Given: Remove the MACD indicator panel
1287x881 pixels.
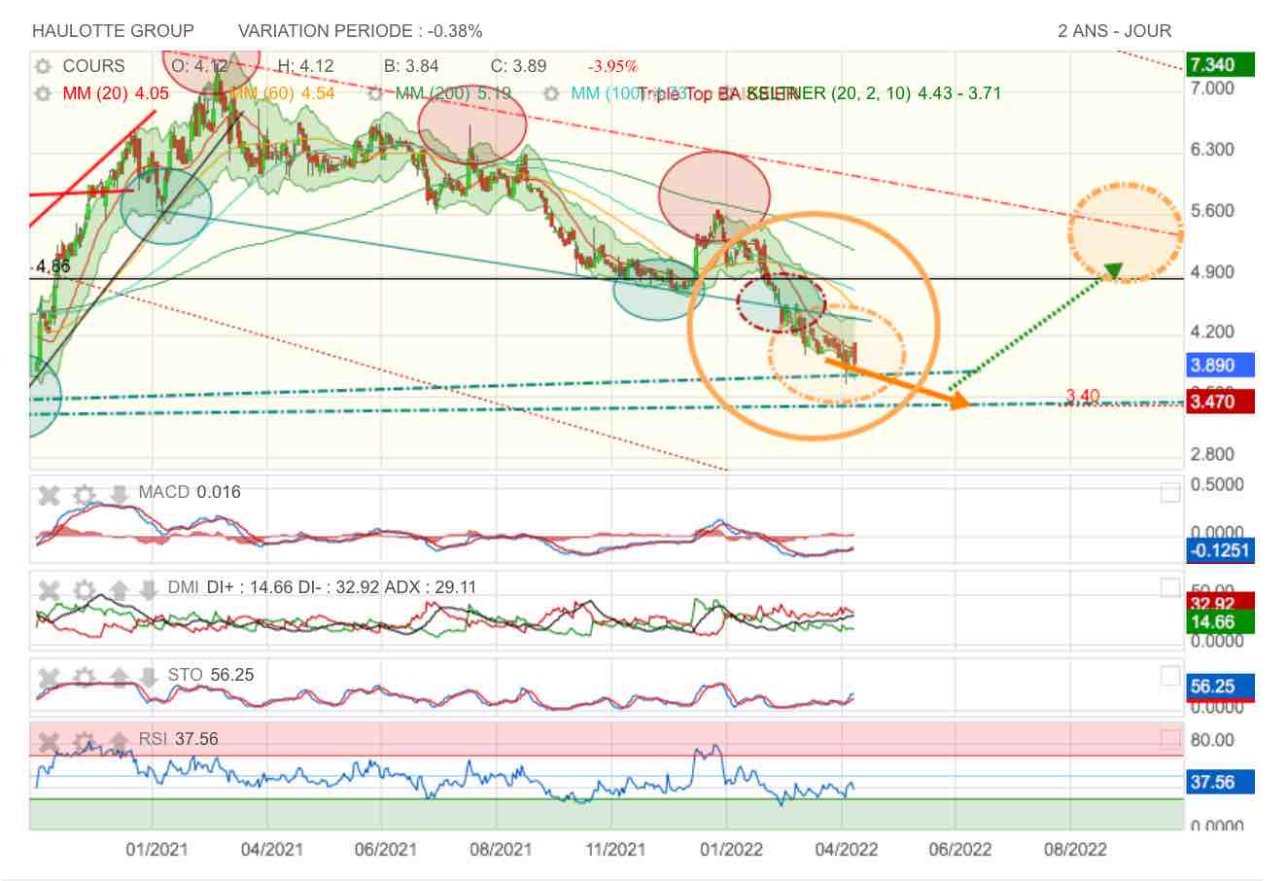Looking at the screenshot, I should click(x=50, y=495).
